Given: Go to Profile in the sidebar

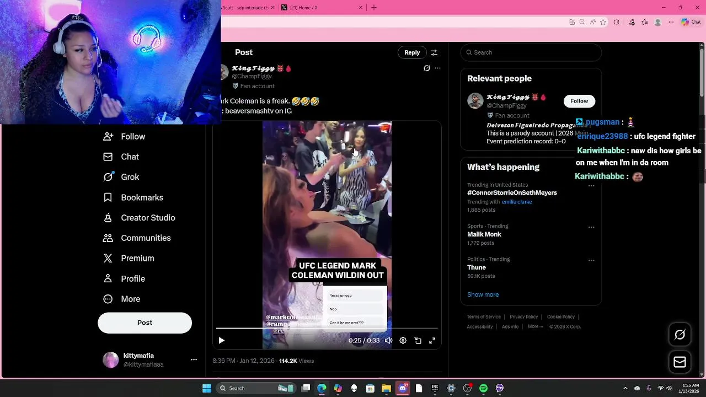Looking at the screenshot, I should coord(124,278).
